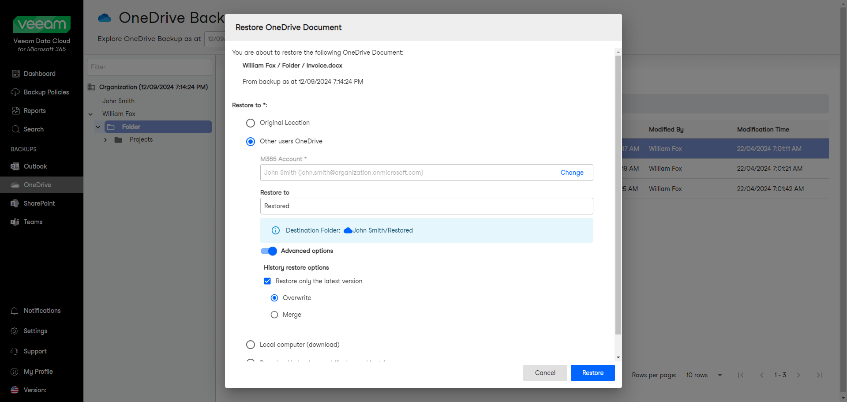Click the My Profile user icon

(15, 372)
